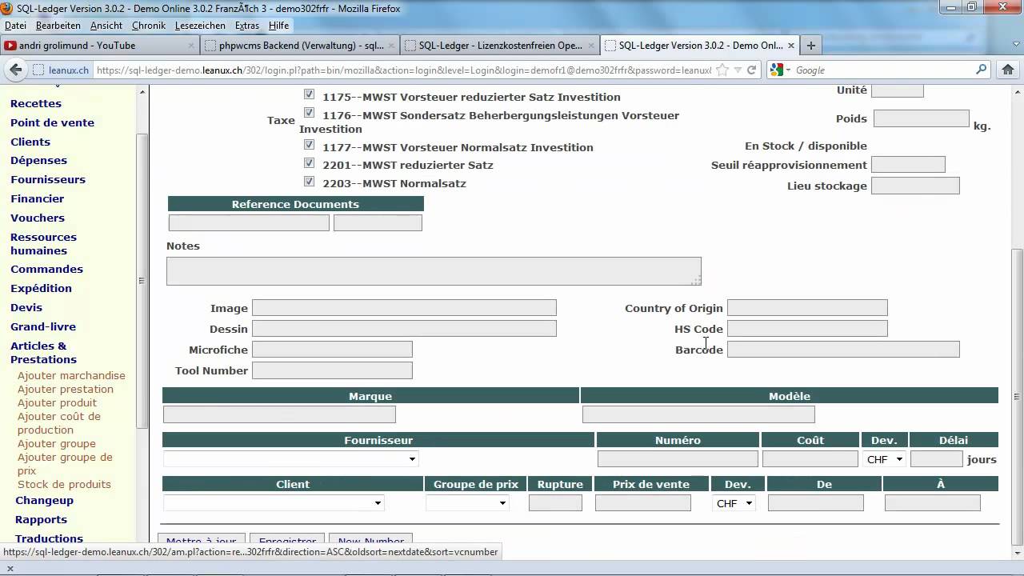1024x576 pixels.
Task: Click the HS Code input field
Action: (807, 329)
